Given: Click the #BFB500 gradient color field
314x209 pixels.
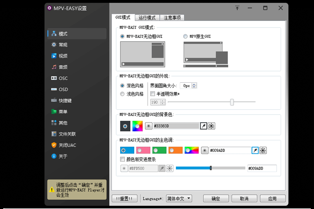Looking at the screenshot, I should tap(143, 168).
